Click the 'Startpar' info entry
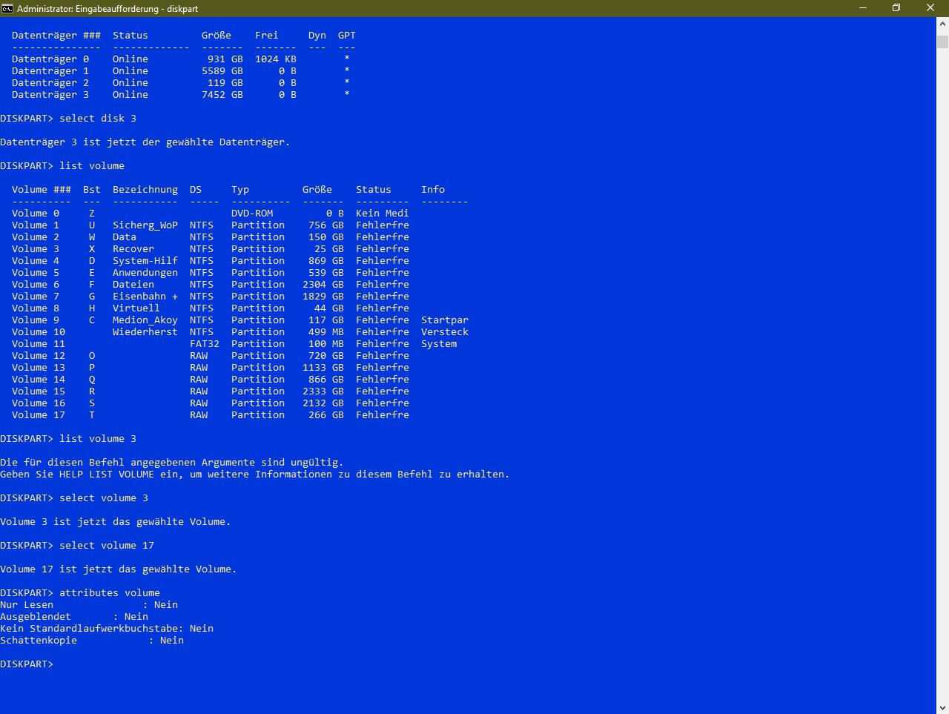Viewport: 949px width, 714px height. [445, 320]
